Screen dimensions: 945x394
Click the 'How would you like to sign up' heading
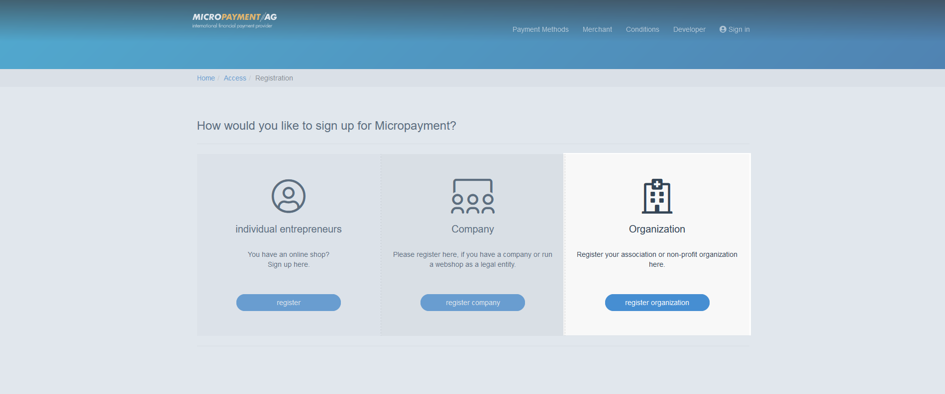pyautogui.click(x=326, y=126)
